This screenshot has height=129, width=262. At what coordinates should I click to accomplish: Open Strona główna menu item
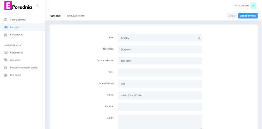[18, 19]
